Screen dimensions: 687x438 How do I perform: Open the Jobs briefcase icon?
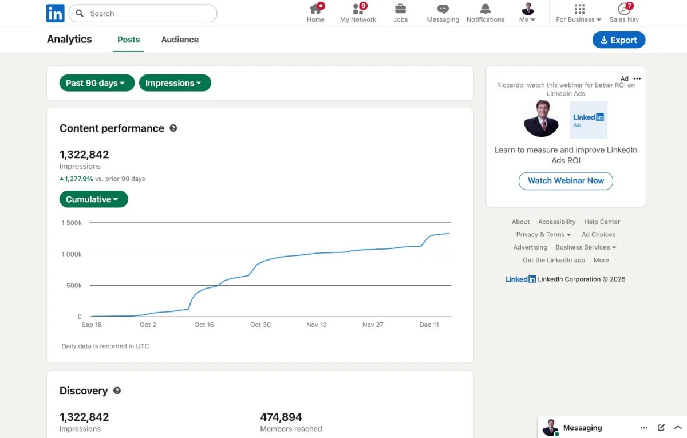click(401, 9)
